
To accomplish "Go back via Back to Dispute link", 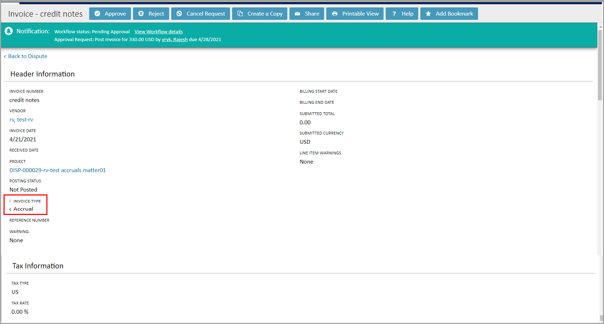I will pyautogui.click(x=25, y=56).
